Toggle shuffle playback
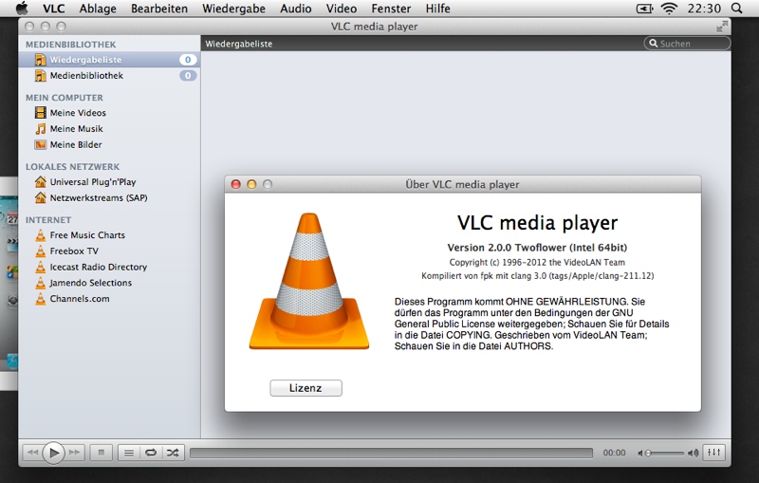This screenshot has height=483, width=759. tap(173, 453)
